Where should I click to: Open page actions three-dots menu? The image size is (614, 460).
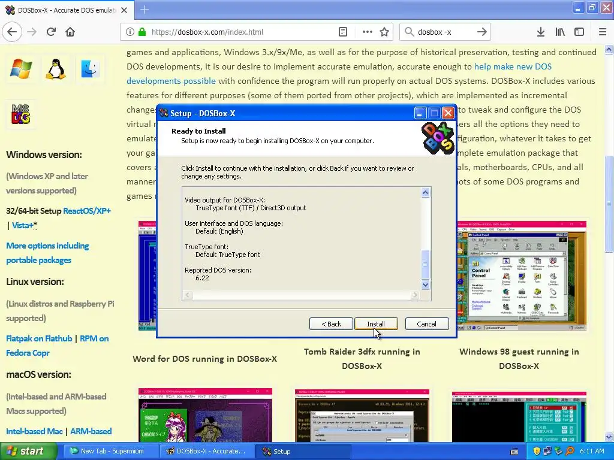click(x=368, y=32)
